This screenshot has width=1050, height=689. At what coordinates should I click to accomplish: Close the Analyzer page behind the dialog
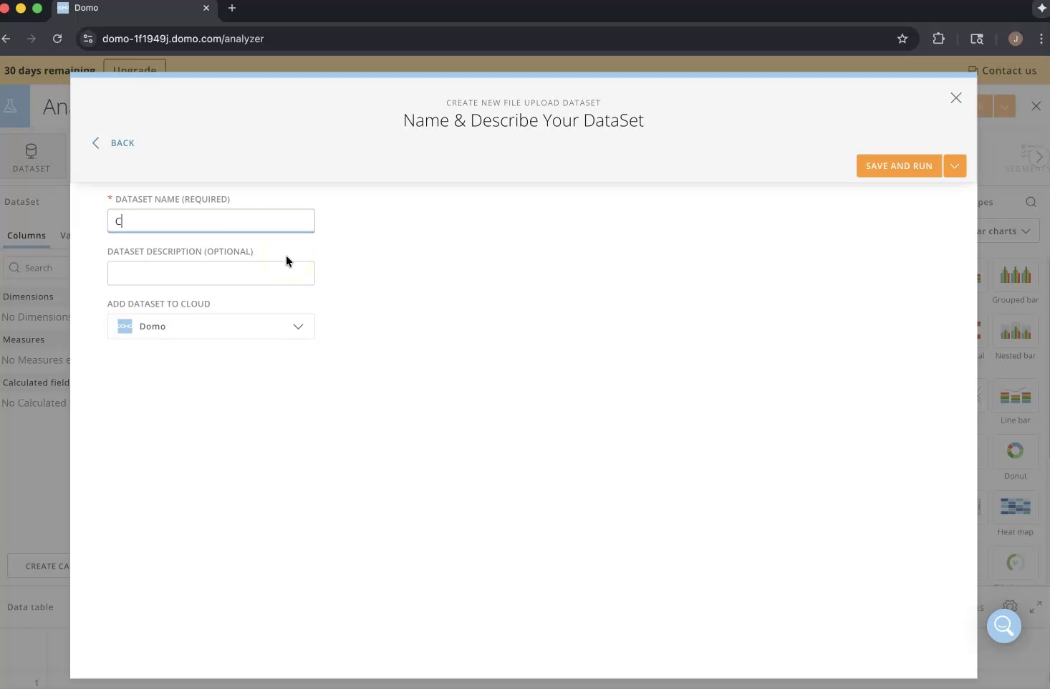pos(1036,106)
